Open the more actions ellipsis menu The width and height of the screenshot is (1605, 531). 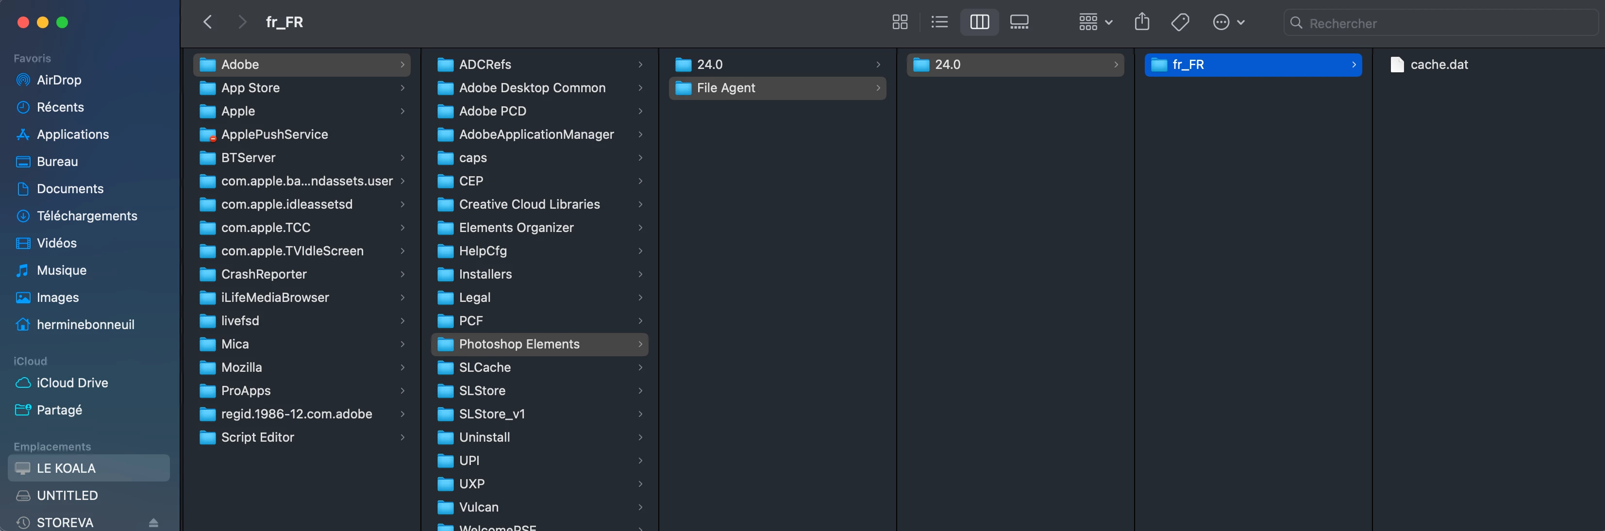pyautogui.click(x=1227, y=22)
